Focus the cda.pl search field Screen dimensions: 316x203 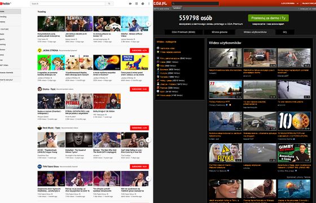coord(195,3)
